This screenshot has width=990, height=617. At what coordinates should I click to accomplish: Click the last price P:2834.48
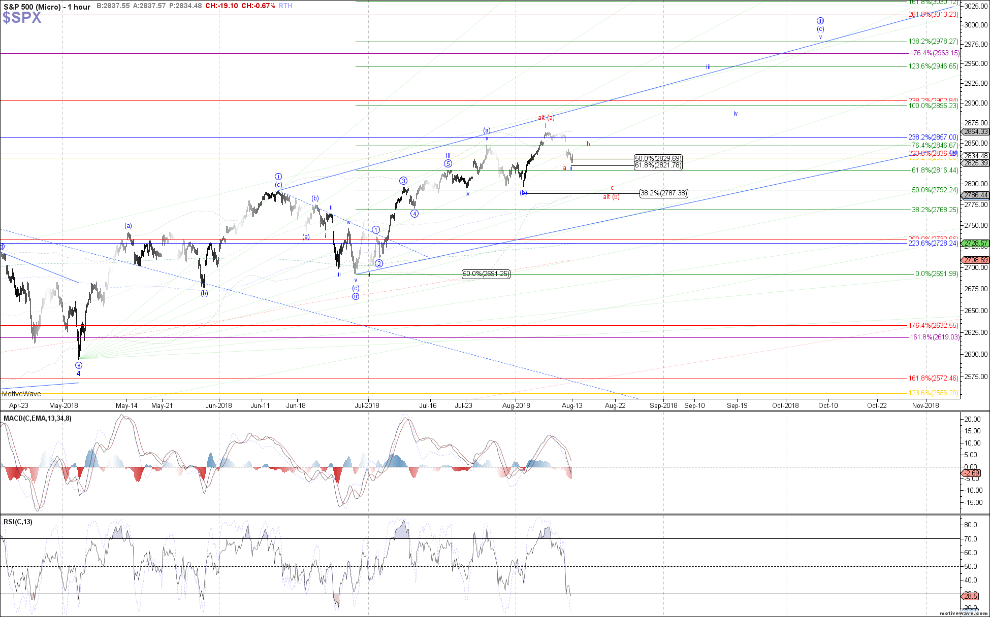[x=185, y=6]
